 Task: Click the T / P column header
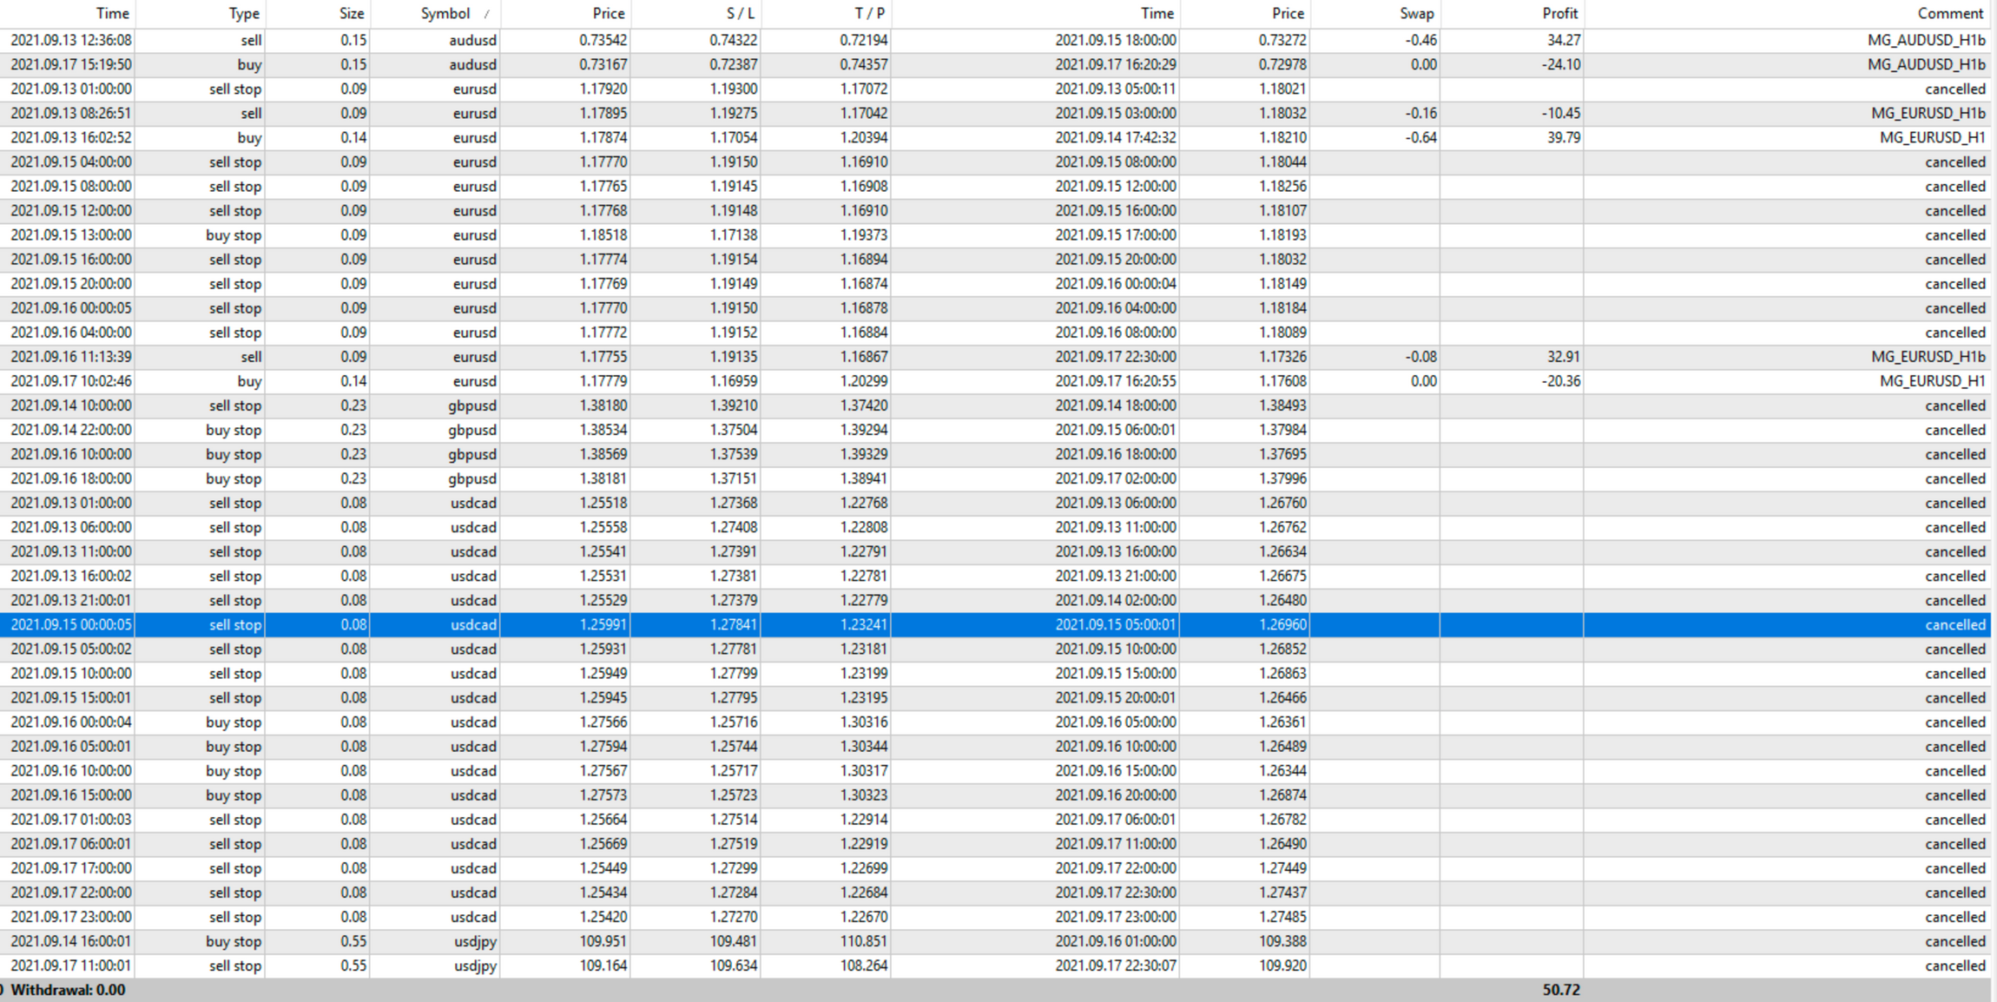coord(869,14)
